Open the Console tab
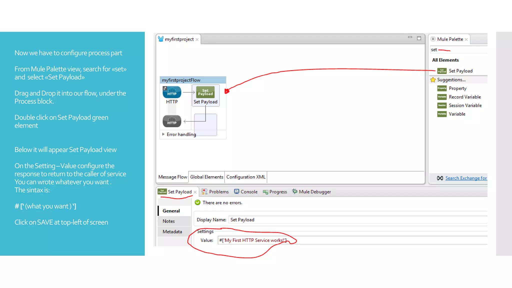The height and width of the screenshot is (288, 512). (246, 192)
